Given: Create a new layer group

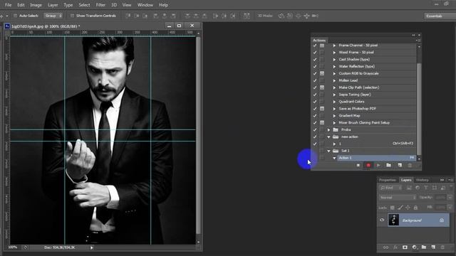Looking at the screenshot, I should point(424,247).
